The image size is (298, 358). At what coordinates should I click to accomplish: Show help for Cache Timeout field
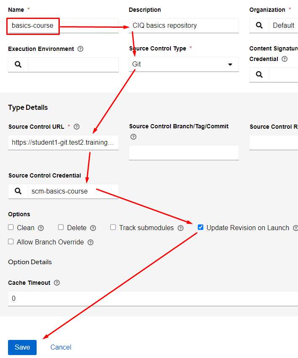point(57,283)
